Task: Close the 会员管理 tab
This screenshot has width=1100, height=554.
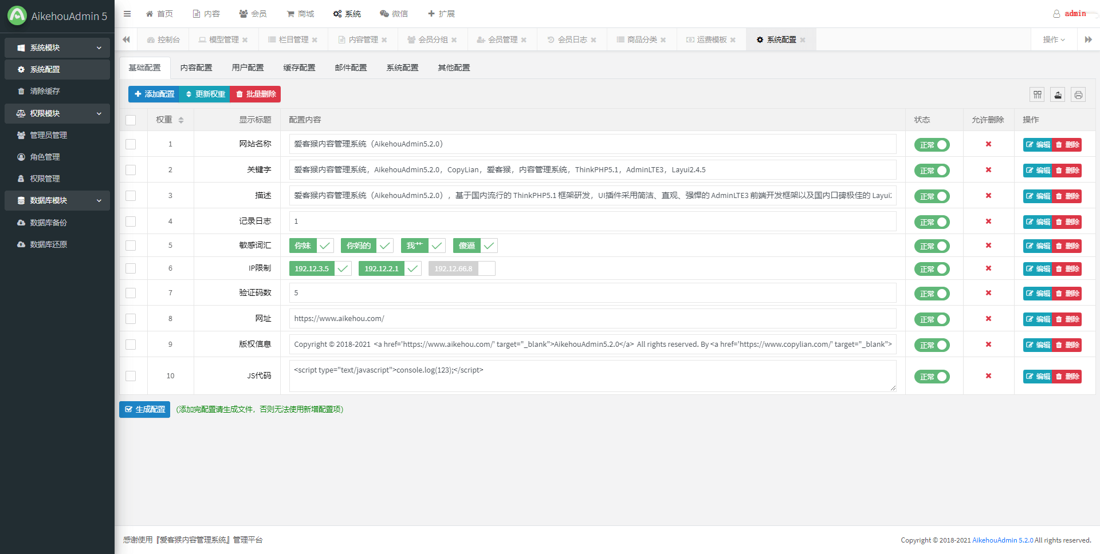Action: (x=524, y=40)
